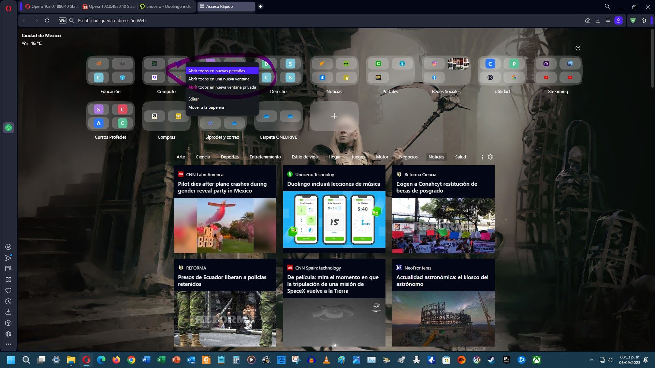
Task: Open the Noticias speed dial folder
Action: (334, 71)
